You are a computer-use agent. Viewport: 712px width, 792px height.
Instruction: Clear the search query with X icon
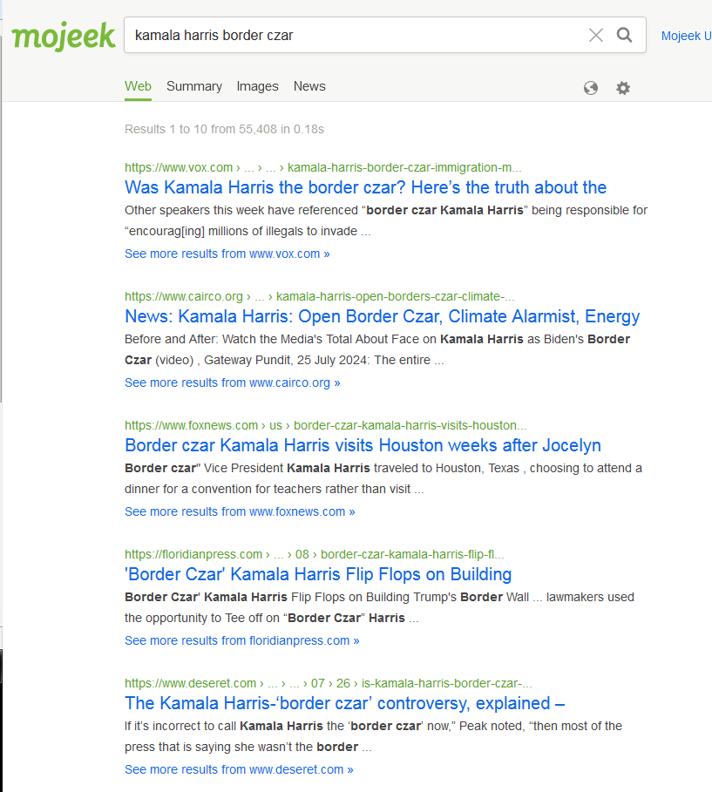[x=596, y=36]
